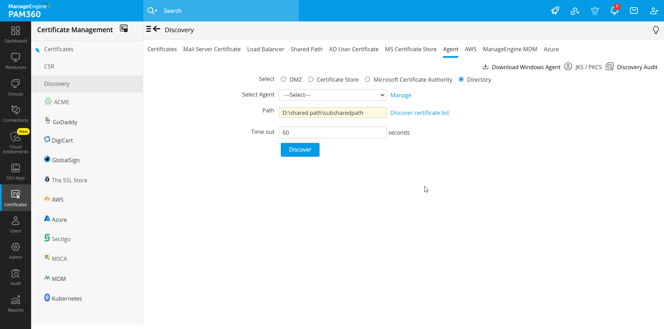Select the Certificate Store radio button
This screenshot has height=329, width=664.
click(311, 79)
